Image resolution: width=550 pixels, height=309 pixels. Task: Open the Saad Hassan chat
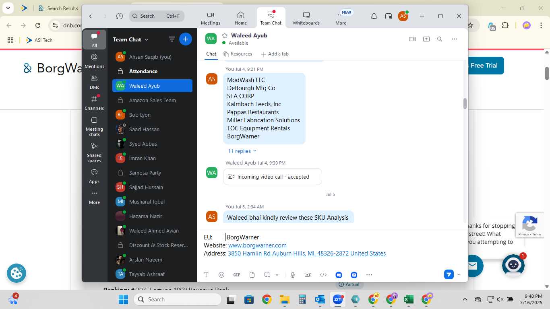tap(152, 129)
